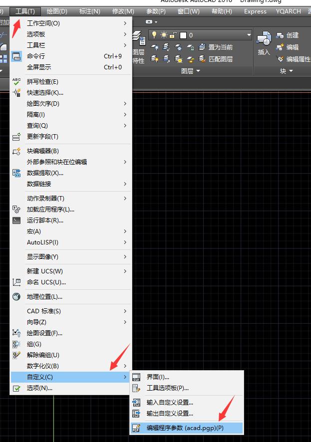Expand 外部参照和块在位编辑 submenu
This screenshot has height=442, width=311.
tap(71, 162)
